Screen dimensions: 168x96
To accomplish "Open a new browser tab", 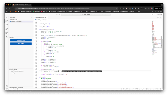I will tap(33, 5).
